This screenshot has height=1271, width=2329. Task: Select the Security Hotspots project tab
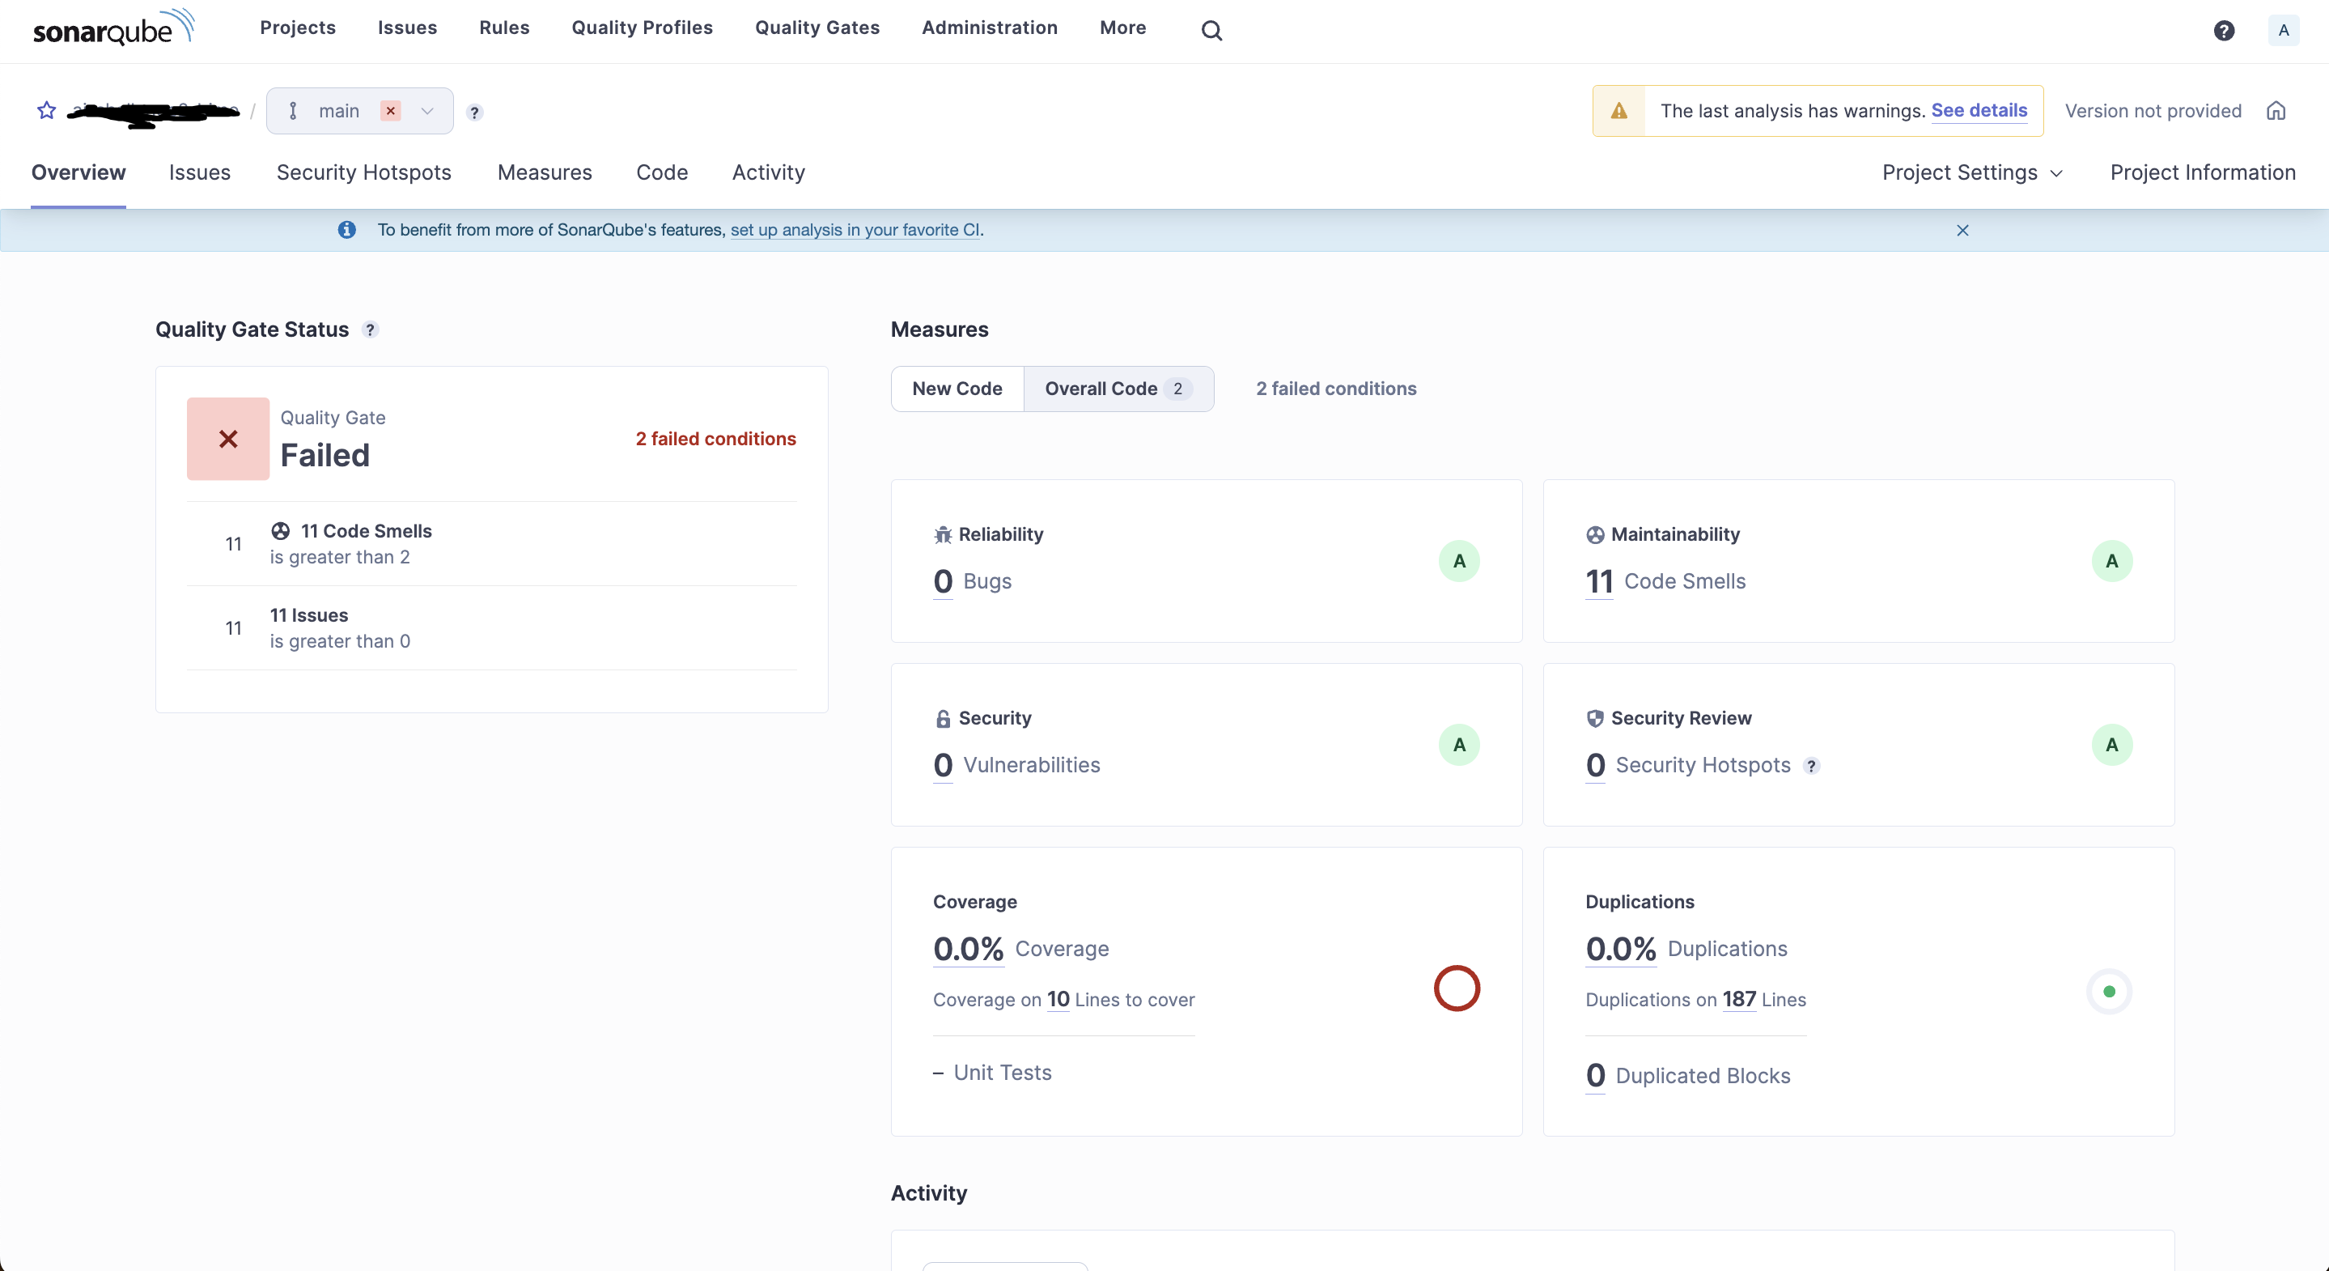(363, 172)
